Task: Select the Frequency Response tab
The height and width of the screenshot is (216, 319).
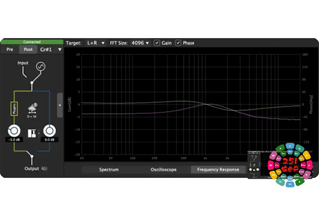Action: click(218, 170)
